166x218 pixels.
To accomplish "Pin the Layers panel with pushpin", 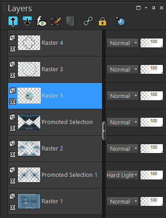I will [154, 8].
